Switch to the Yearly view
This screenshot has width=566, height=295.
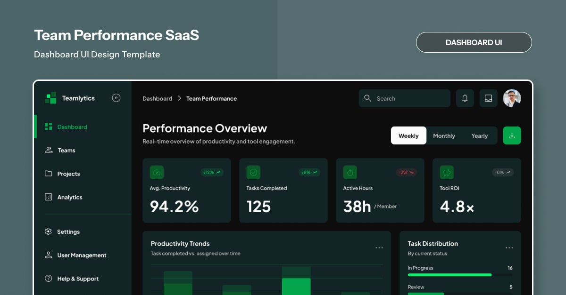[x=479, y=136]
